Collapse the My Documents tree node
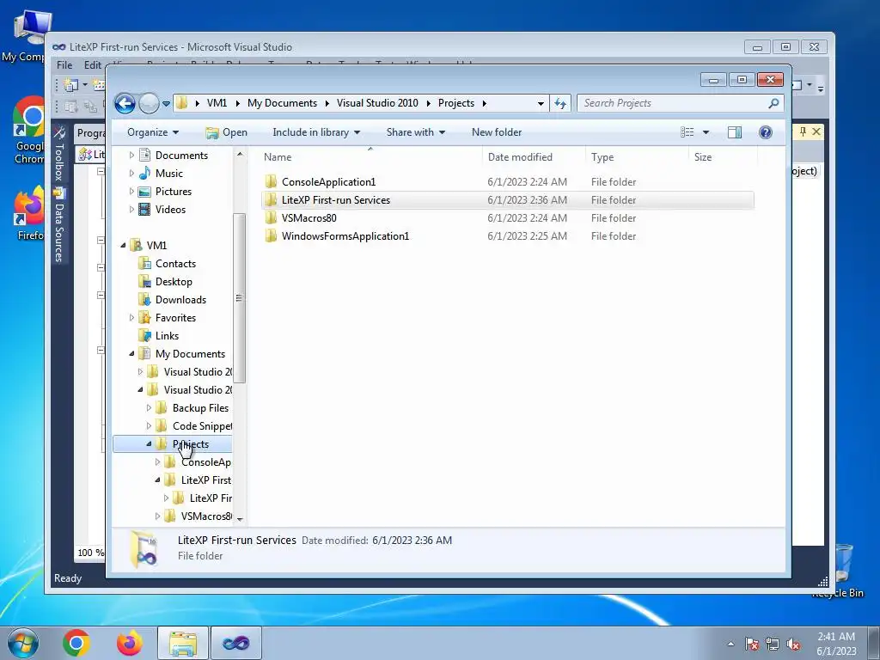This screenshot has height=660, width=880. (131, 353)
